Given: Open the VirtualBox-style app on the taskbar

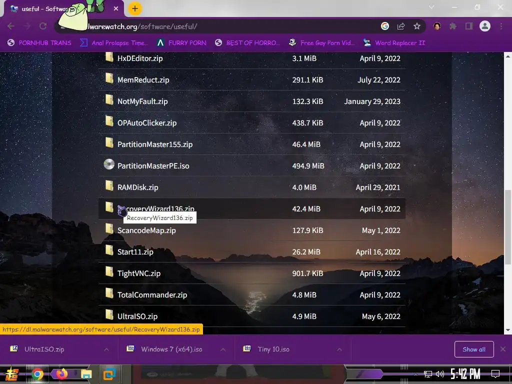Looking at the screenshot, I should (109, 374).
